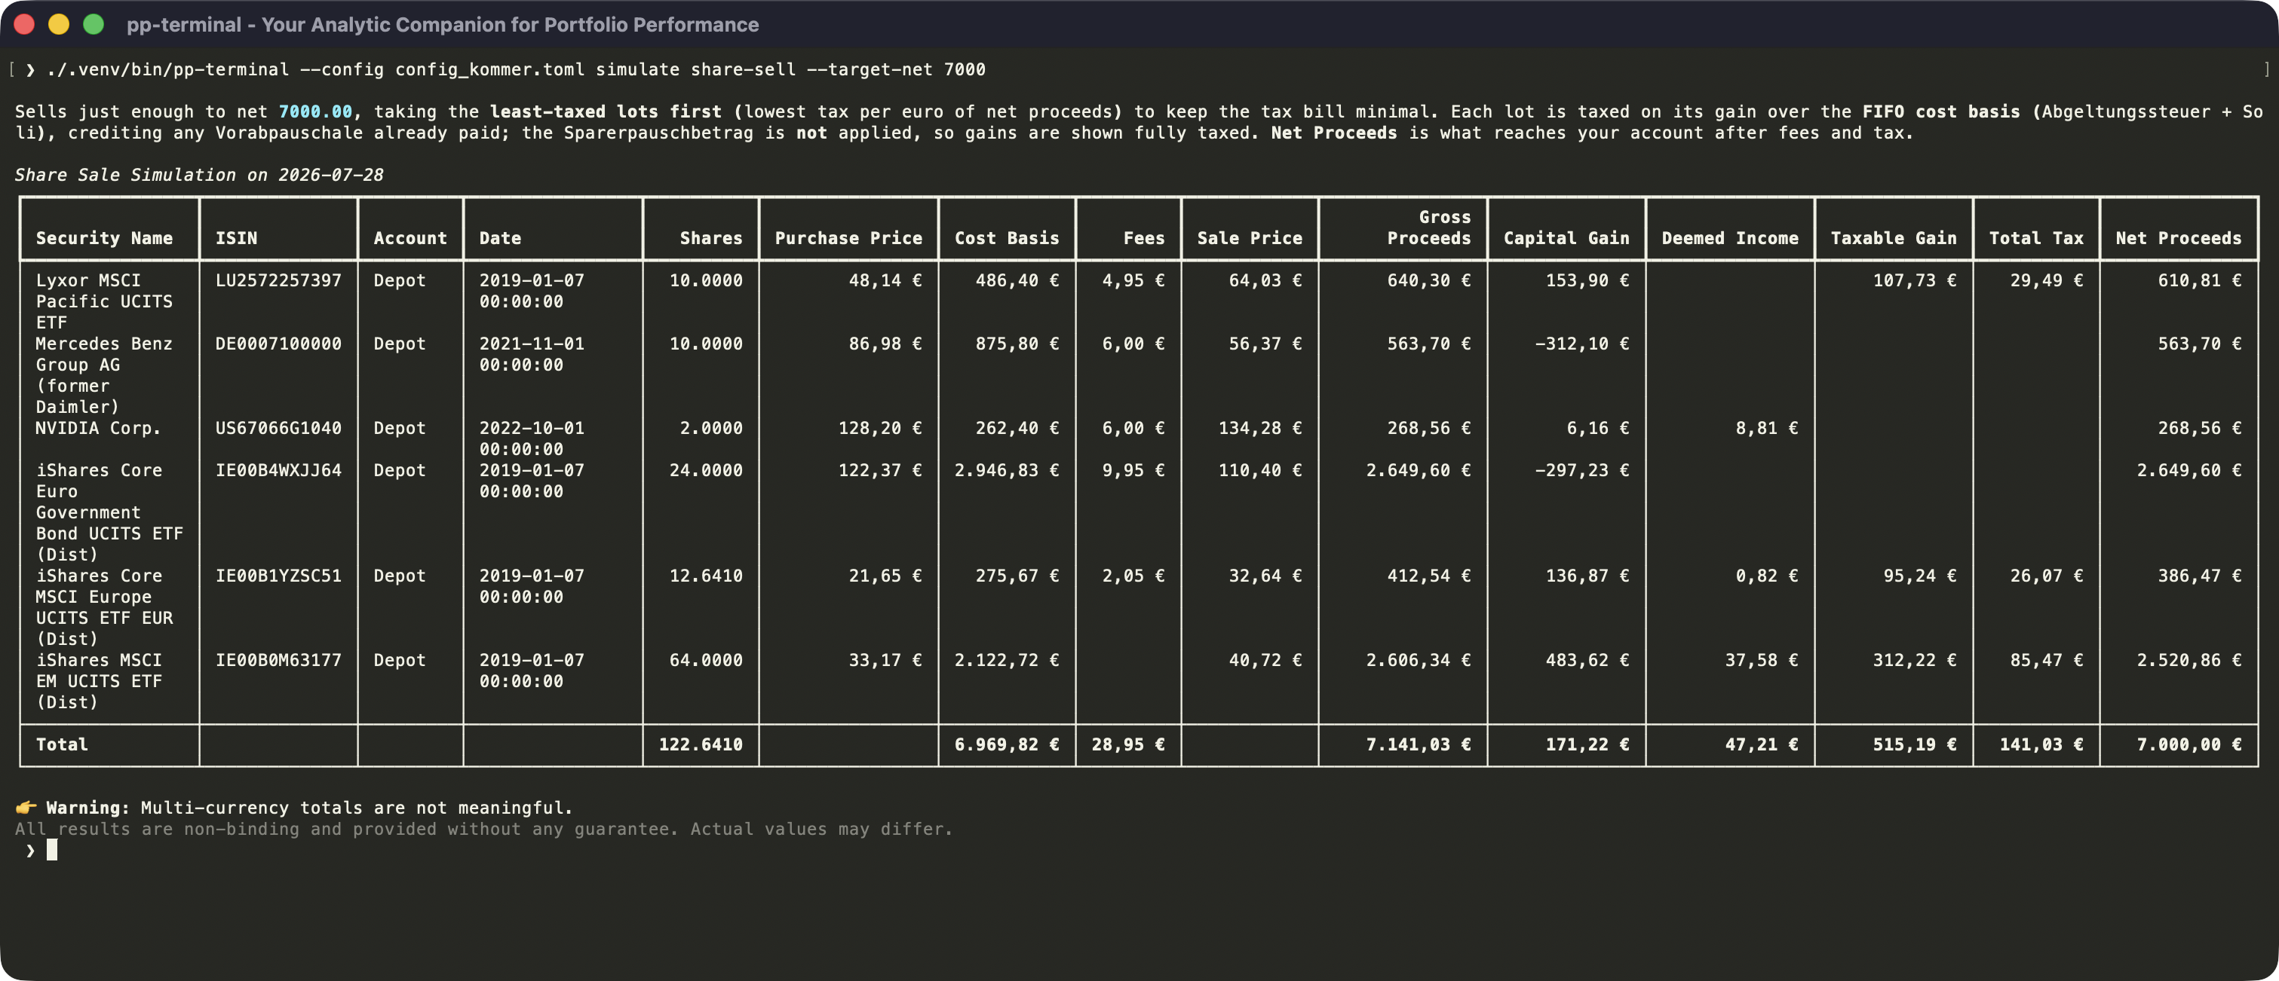Viewport: 2279px width, 981px height.
Task: Click the Mercedes Benz Group AG row name
Action: click(x=103, y=374)
